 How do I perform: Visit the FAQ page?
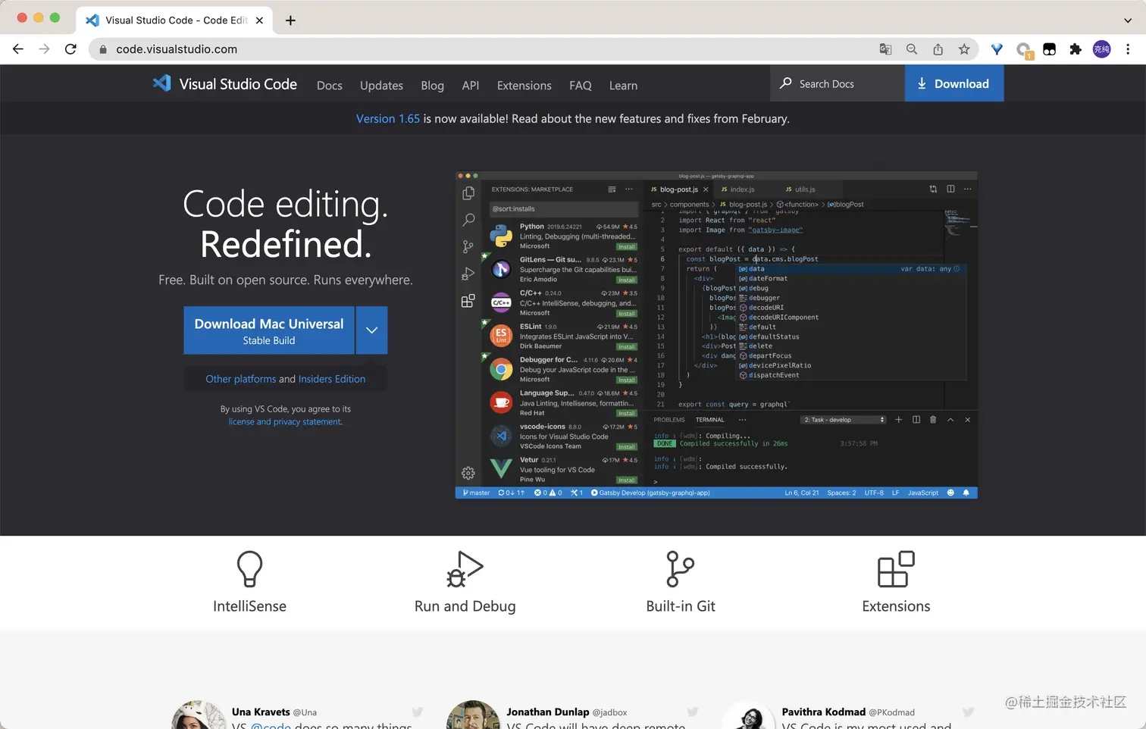pyautogui.click(x=581, y=86)
